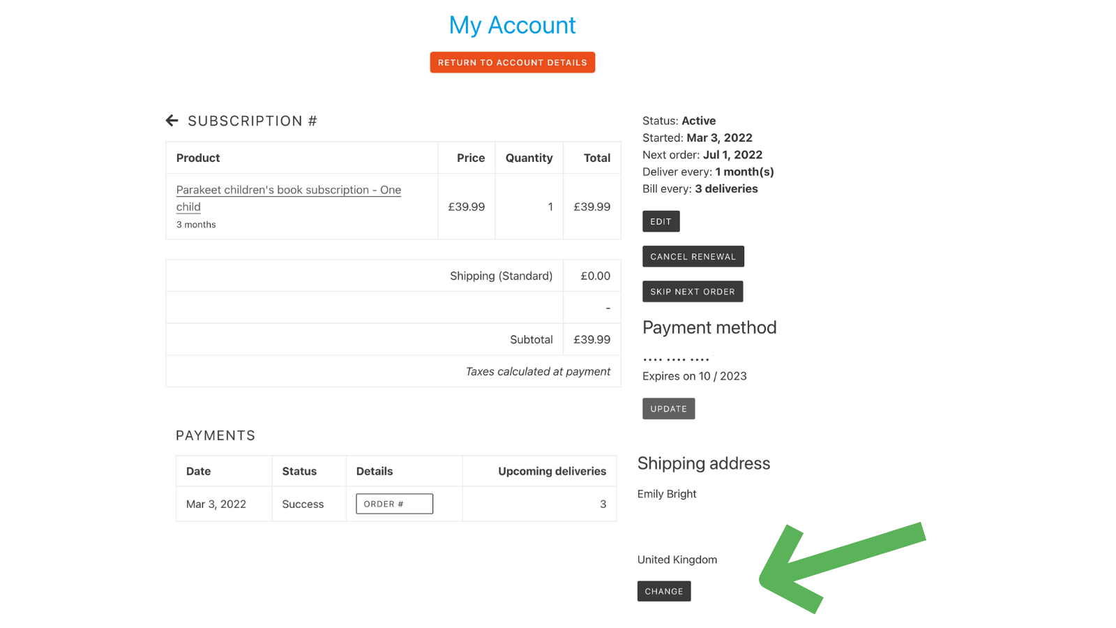Screen dimensions: 1116x628
Task: Click the Emily Bright name text
Action: 667,493
